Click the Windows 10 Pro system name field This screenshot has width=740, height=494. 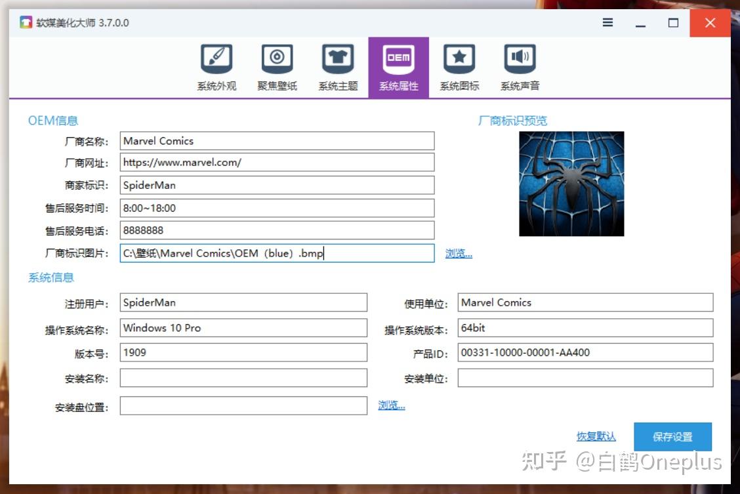(x=243, y=327)
